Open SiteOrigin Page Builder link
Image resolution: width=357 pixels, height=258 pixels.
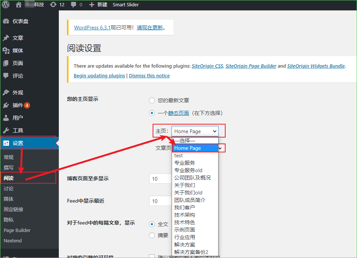[x=251, y=66]
